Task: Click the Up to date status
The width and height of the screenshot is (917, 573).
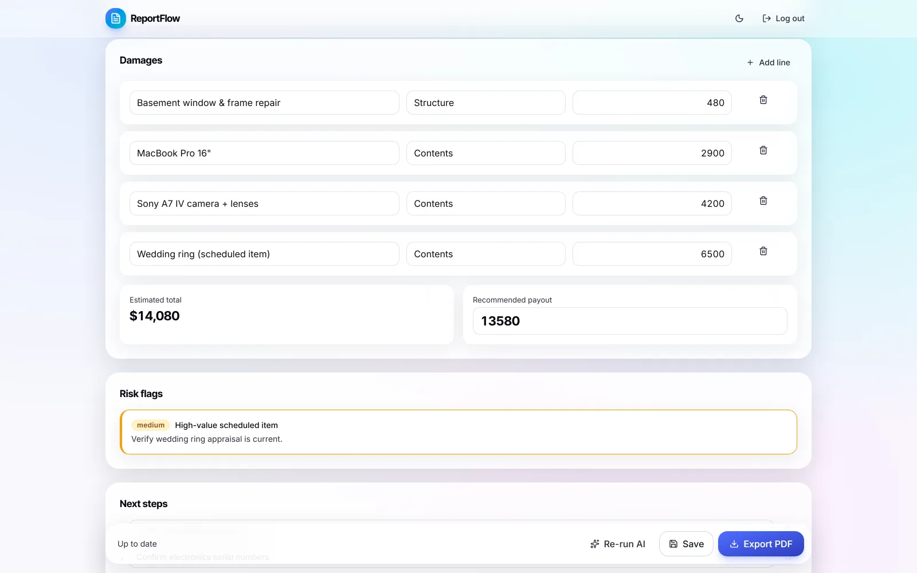Action: pos(137,544)
